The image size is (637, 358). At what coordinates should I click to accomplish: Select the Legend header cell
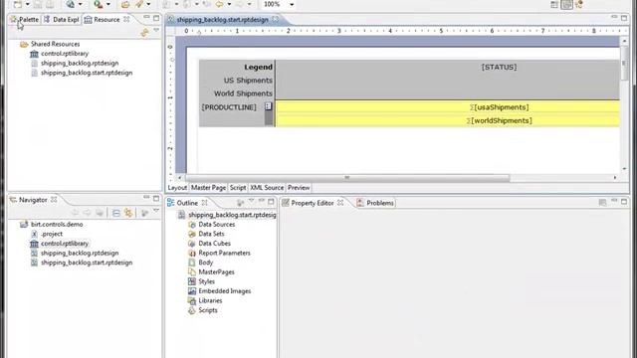259,67
